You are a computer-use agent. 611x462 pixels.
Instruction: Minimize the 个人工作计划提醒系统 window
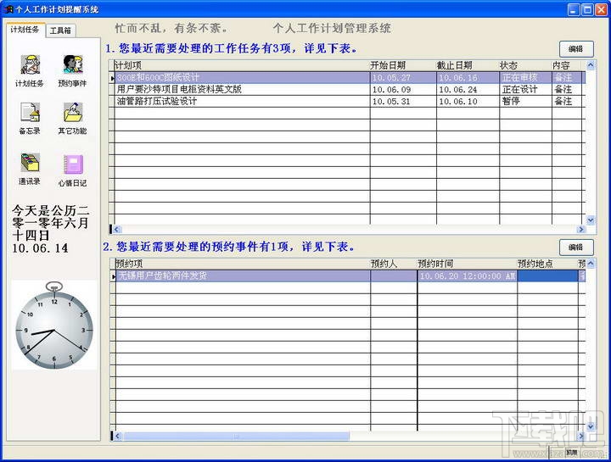coord(573,9)
